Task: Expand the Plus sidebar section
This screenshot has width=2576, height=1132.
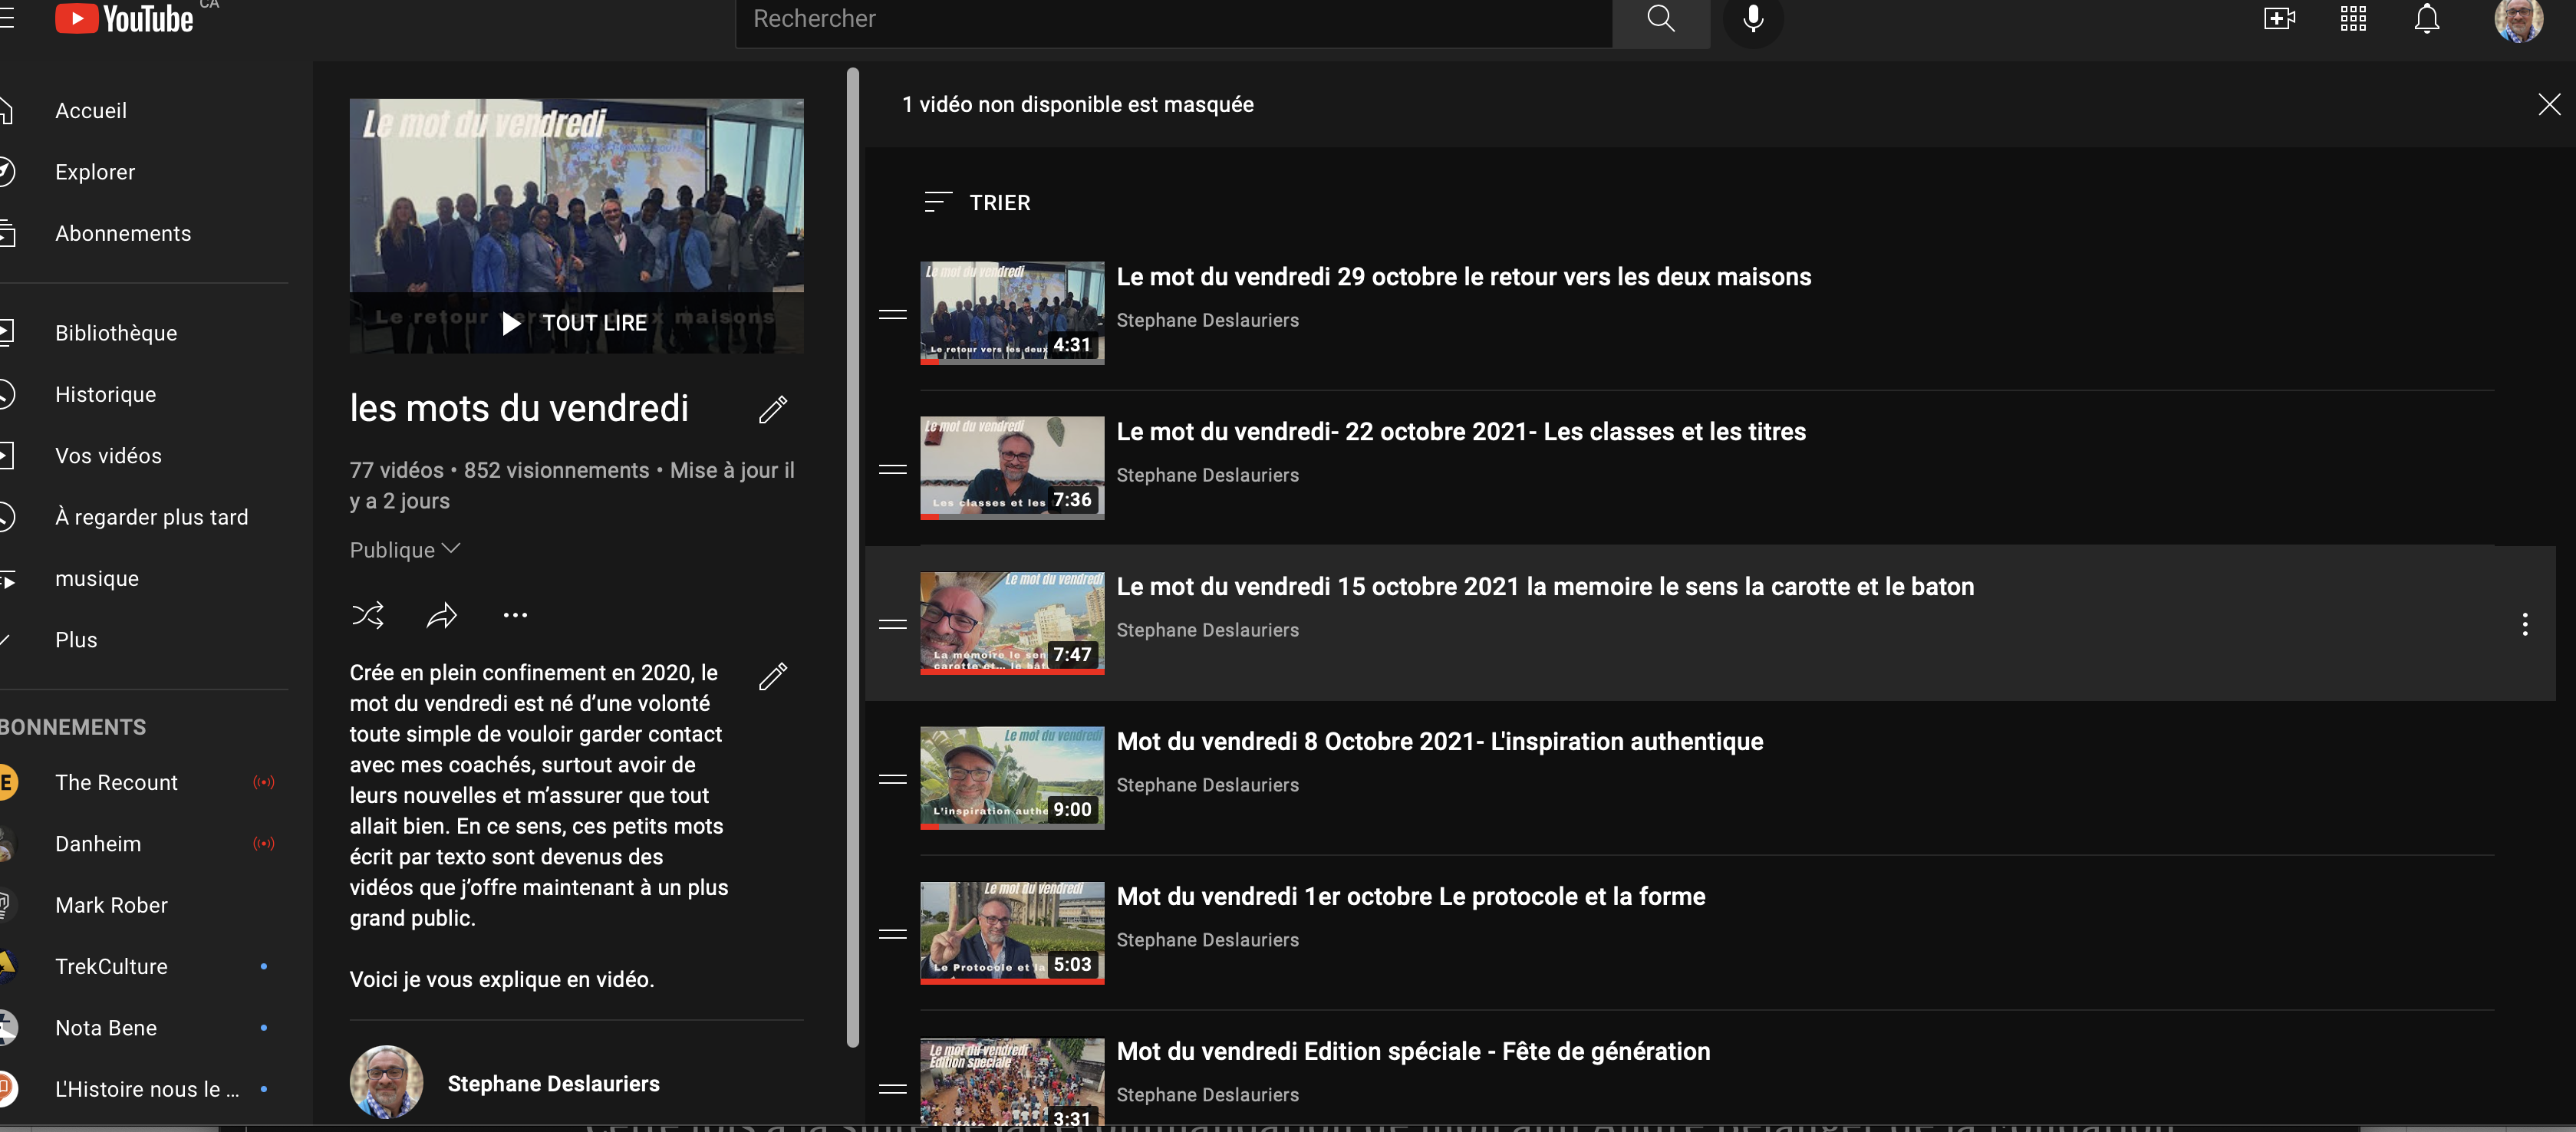Action: 76,640
